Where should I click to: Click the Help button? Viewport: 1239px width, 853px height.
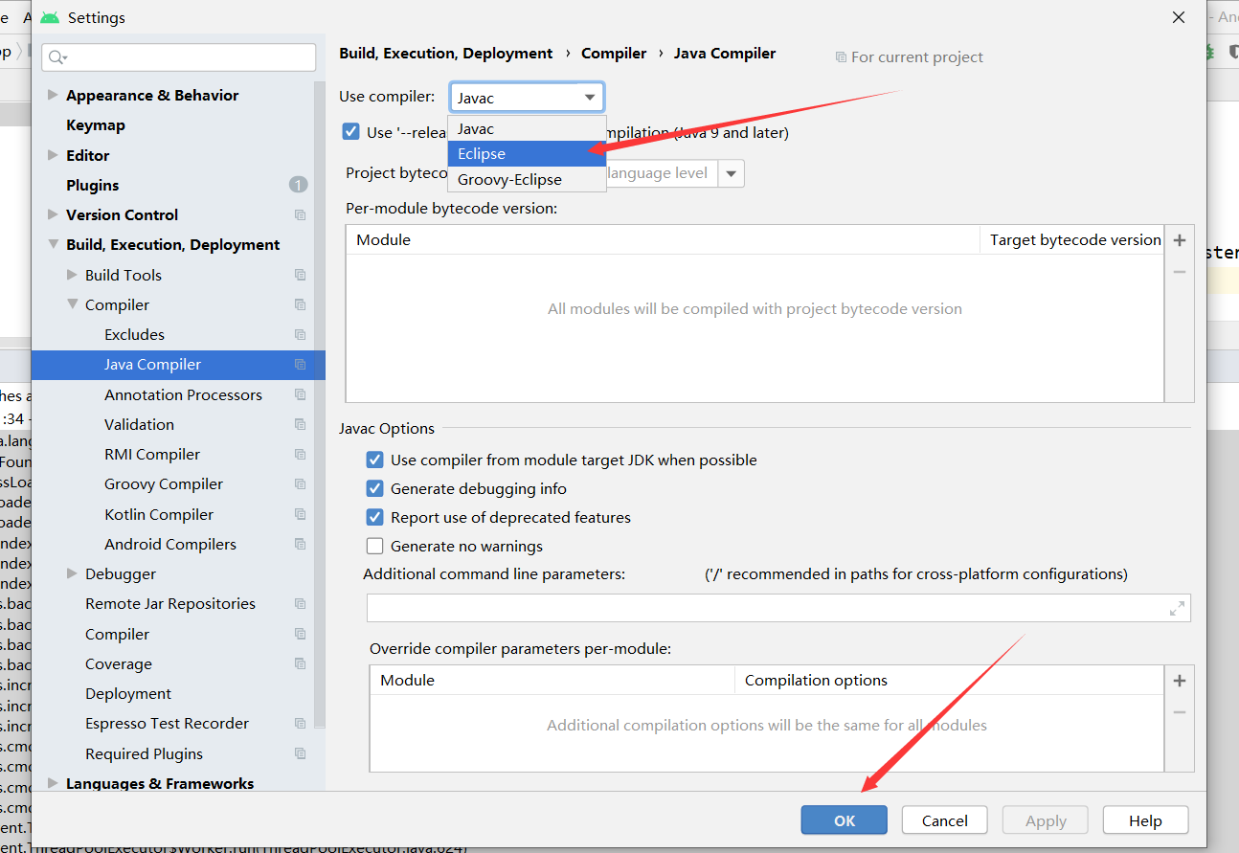click(1145, 820)
